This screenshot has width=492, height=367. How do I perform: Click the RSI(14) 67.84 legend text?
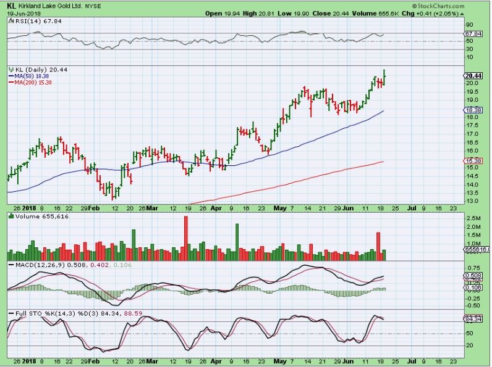point(38,21)
